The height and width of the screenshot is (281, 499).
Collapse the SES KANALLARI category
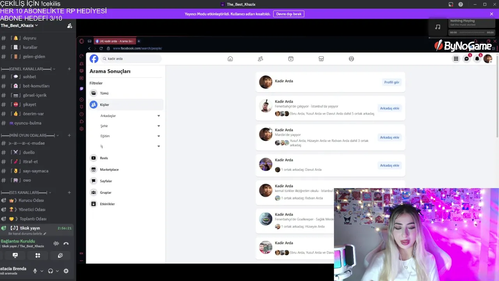pos(26,192)
